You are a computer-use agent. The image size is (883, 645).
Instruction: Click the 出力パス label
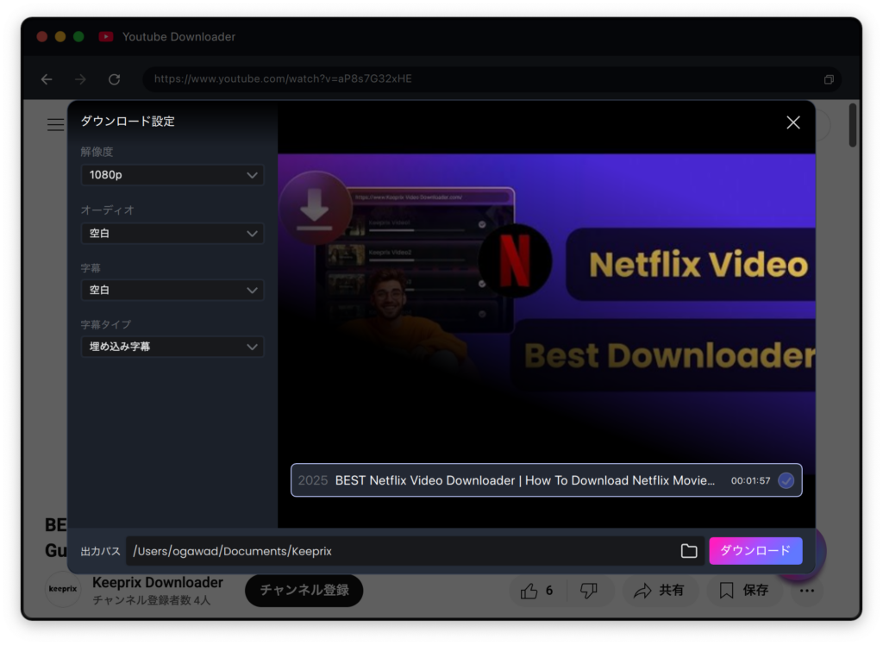pyautogui.click(x=100, y=552)
